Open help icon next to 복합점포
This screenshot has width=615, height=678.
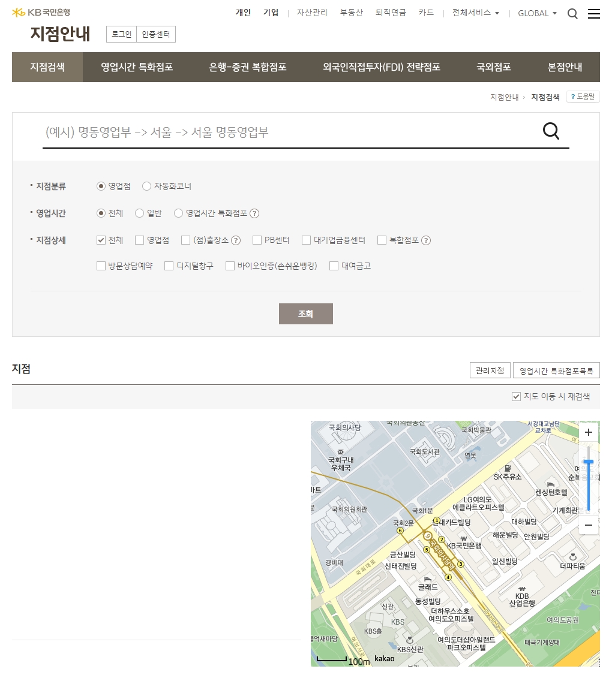click(426, 241)
